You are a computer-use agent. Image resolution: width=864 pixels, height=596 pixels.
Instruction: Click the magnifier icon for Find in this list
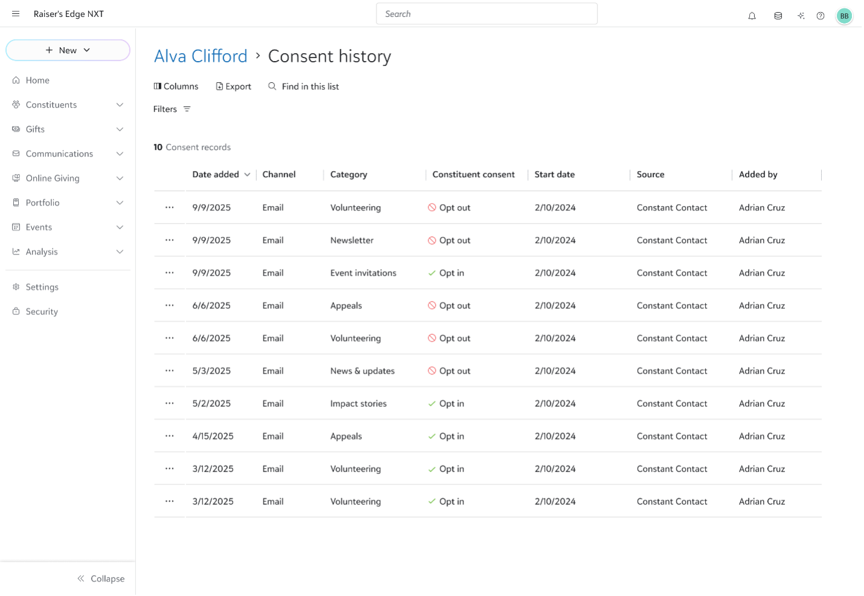point(272,86)
